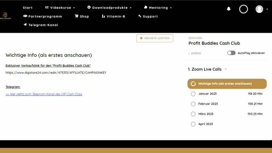Click the Videokurse chart icon
Image resolution: width=272 pixels, height=153 pixels.
pyautogui.click(x=47, y=7)
